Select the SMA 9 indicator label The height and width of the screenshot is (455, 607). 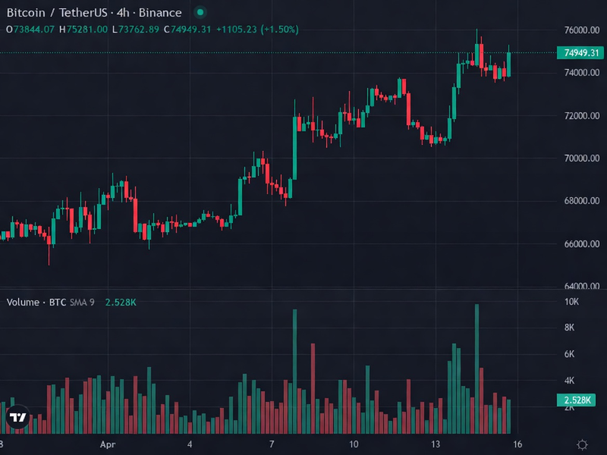click(81, 302)
